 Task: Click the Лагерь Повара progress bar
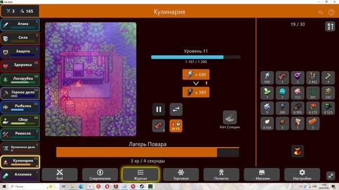point(148,152)
